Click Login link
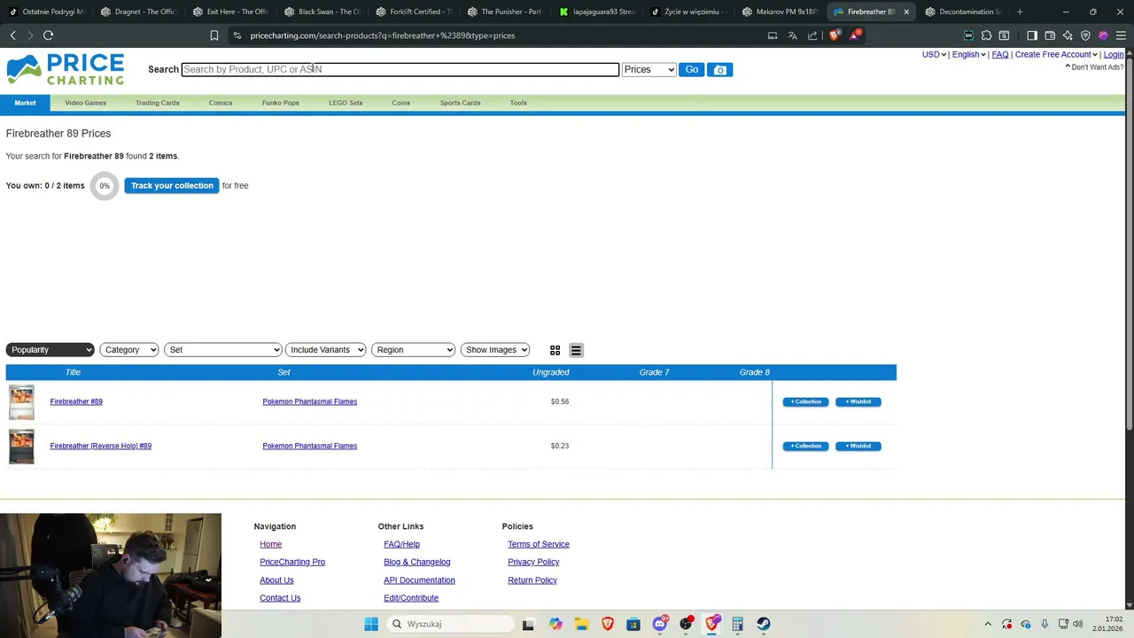 pyautogui.click(x=1114, y=55)
